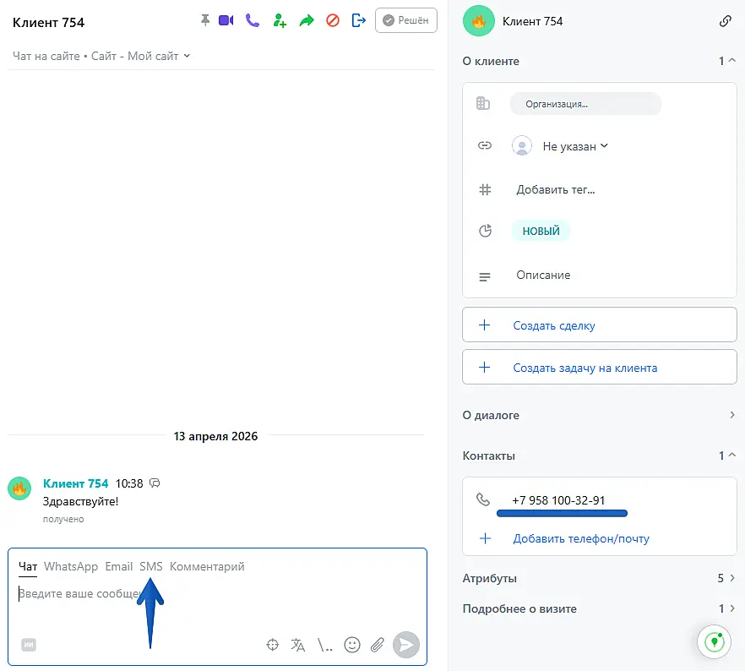Image resolution: width=745 pixels, height=671 pixels.
Task: Click 'Добавить телефон/почту' link
Action: pyautogui.click(x=580, y=538)
